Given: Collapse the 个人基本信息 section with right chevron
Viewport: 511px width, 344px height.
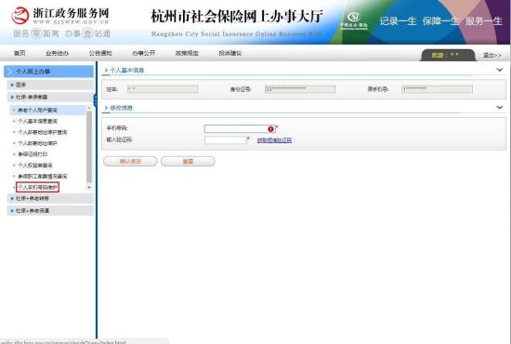Looking at the screenshot, I should (499, 70).
